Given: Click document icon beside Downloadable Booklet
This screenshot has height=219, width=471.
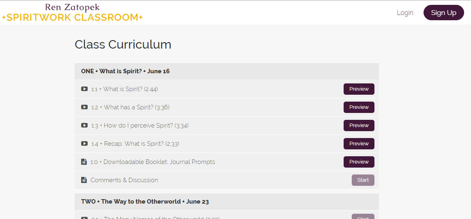Looking at the screenshot, I should (84, 162).
